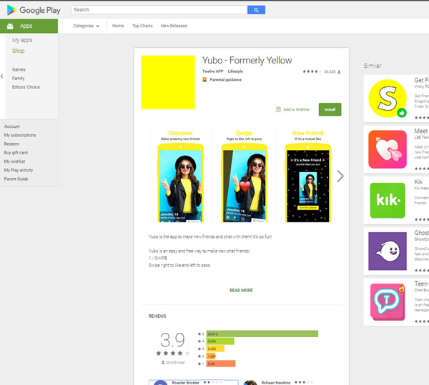Open the Discover screenshot thumbnail
The width and height of the screenshot is (429, 385).
tap(180, 176)
